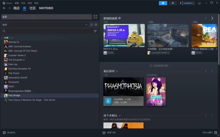Open notifications bell
The width and height of the screenshot is (220, 137).
(173, 3)
